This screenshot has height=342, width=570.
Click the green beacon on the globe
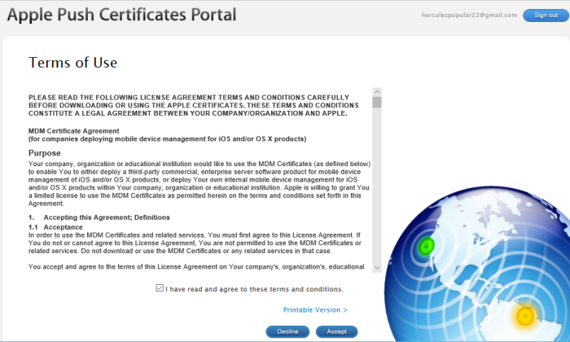point(427,247)
